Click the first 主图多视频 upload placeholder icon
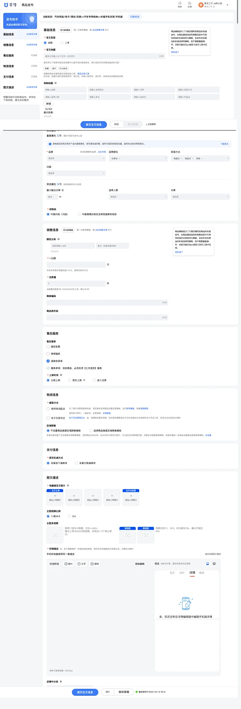 (55, 535)
